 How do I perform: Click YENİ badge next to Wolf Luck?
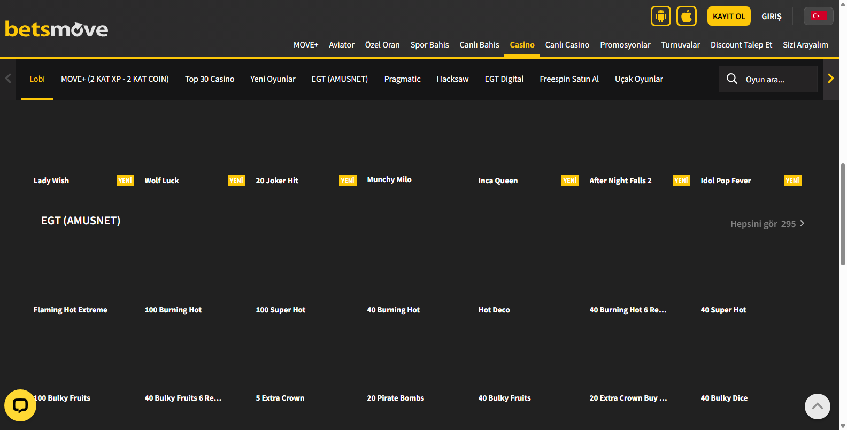[x=236, y=181]
